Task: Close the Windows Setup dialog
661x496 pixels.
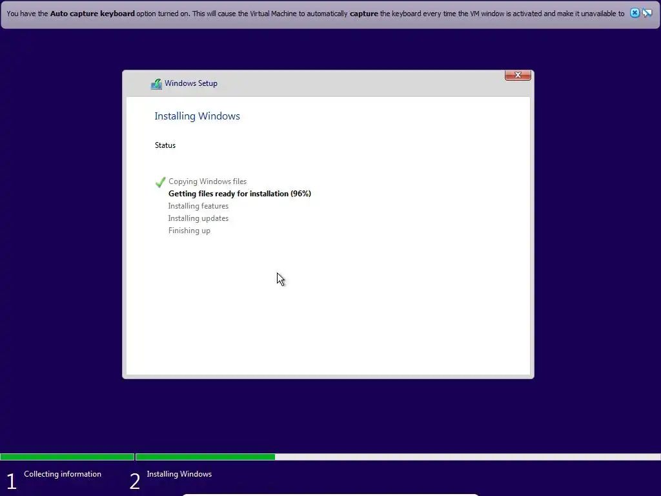Action: pyautogui.click(x=518, y=75)
